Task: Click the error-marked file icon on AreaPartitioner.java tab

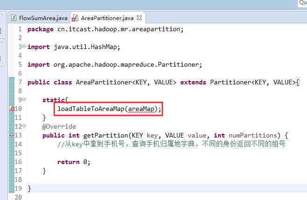Action: [75, 18]
